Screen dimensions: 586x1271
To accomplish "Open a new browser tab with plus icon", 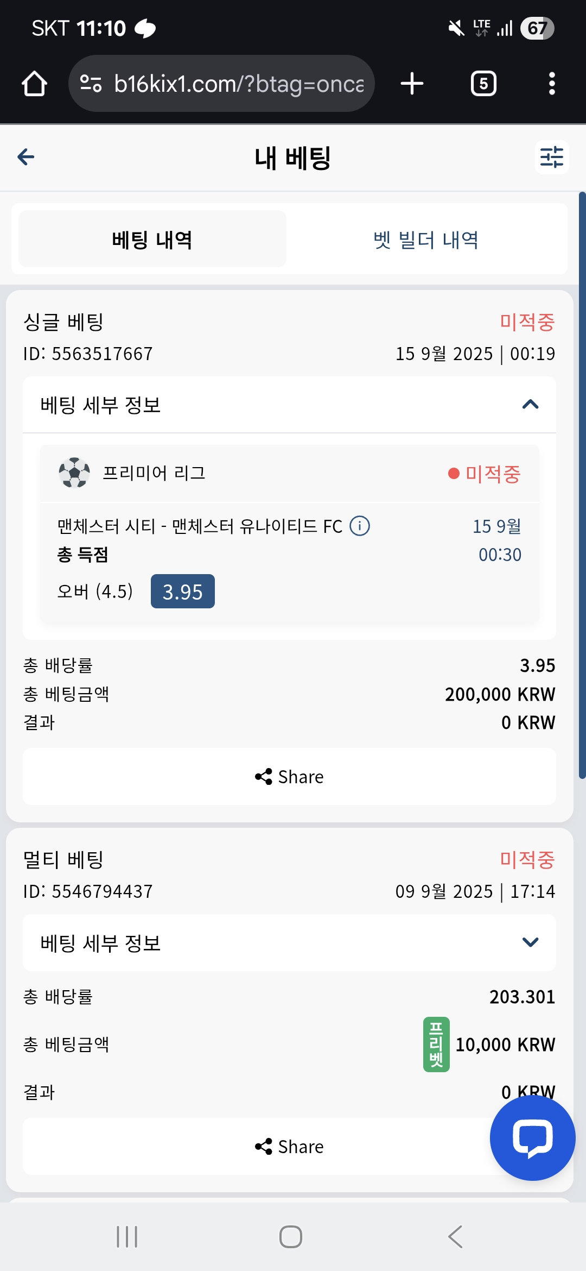I will tap(412, 84).
